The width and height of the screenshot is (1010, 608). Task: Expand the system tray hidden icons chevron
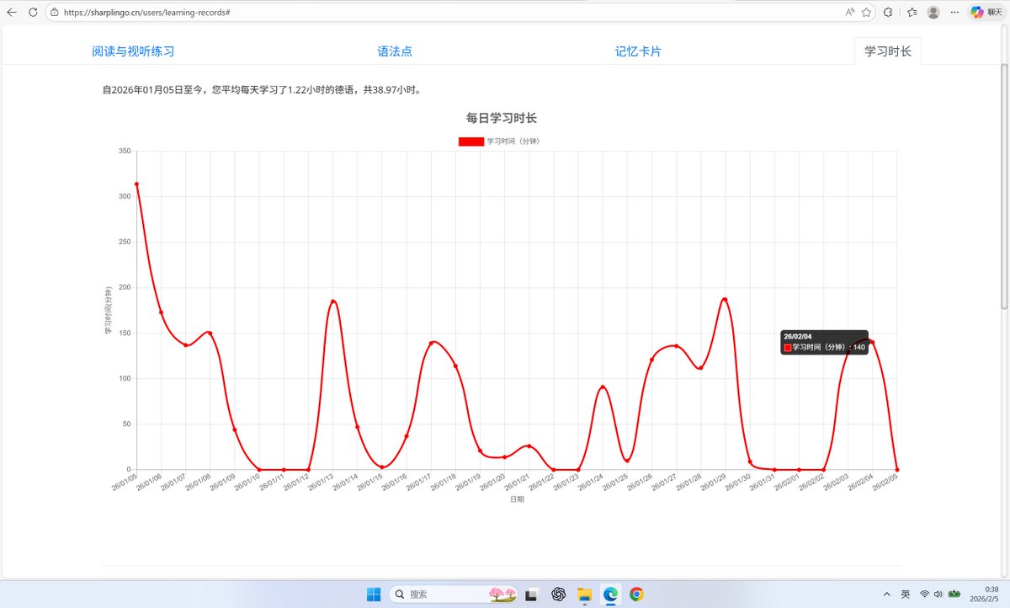pyautogui.click(x=887, y=595)
